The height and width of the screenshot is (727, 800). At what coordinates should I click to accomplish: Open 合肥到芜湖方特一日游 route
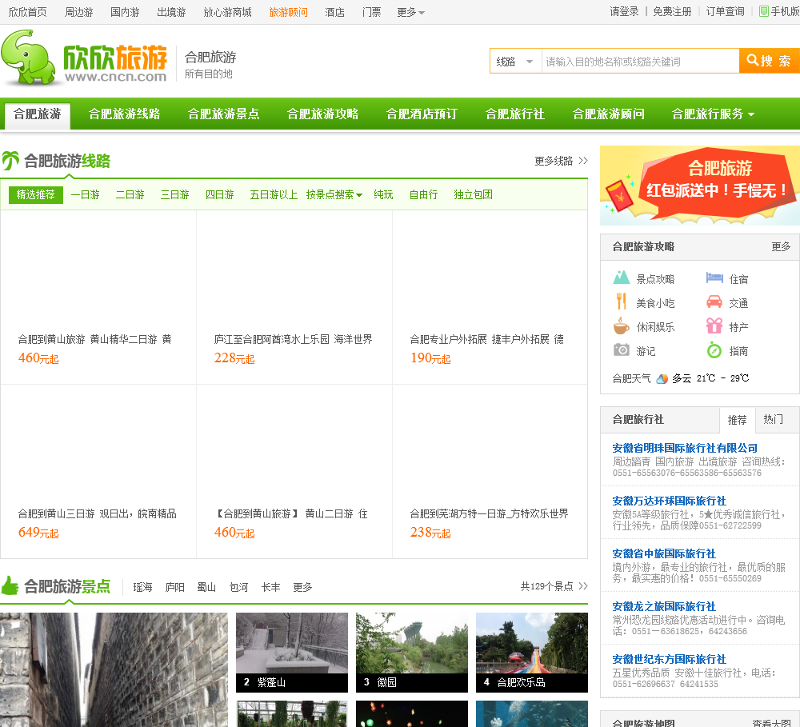tap(490, 513)
